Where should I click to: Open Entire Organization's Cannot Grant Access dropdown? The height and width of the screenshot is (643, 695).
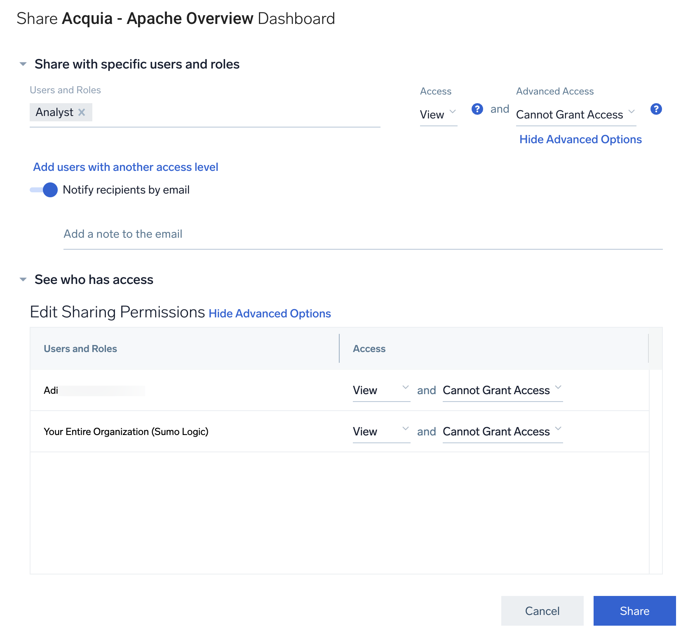[502, 432]
